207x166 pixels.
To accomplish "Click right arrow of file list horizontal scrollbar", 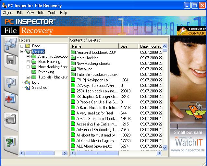I will click(x=159, y=153).
